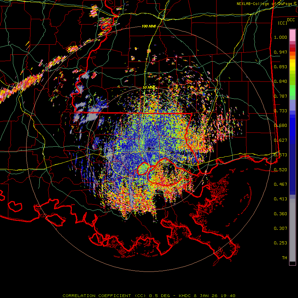The height and width of the screenshot is (298, 298).
Task: Pick the yellow swatch on the color bar
Action: (x=292, y=65)
